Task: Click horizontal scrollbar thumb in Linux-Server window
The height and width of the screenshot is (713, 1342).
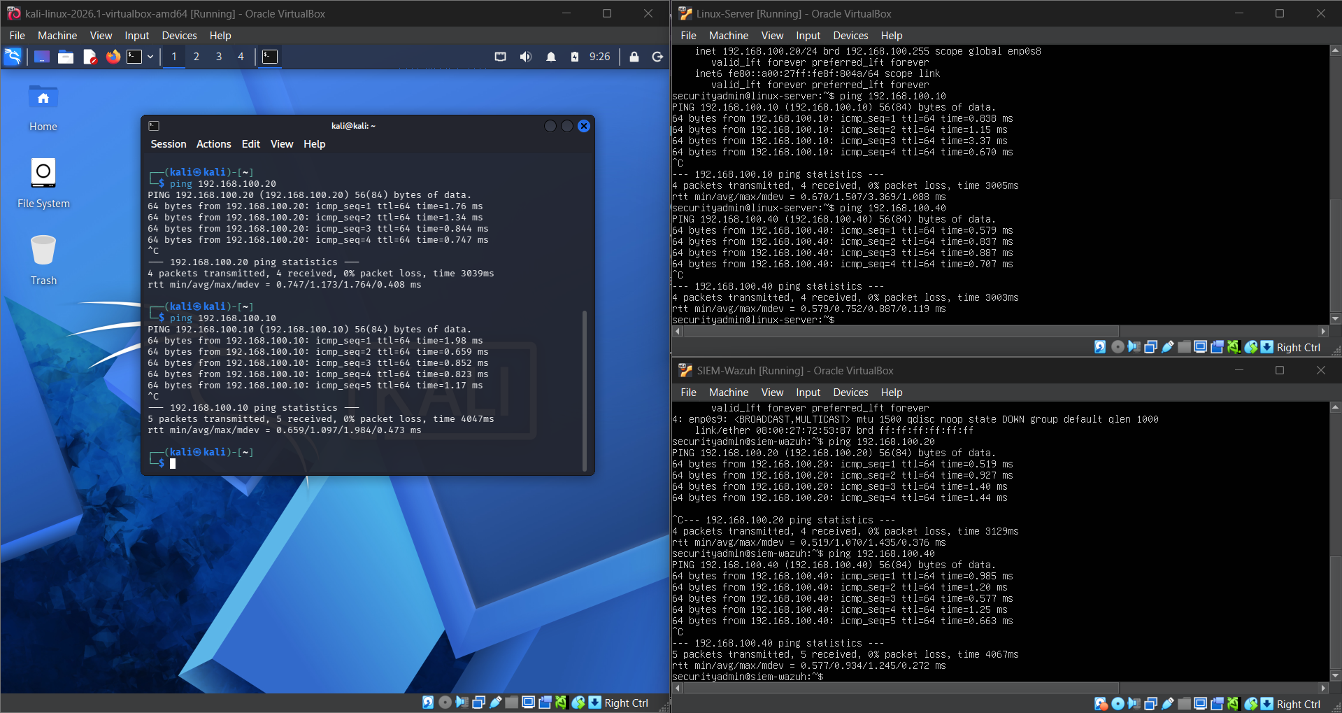Action: pyautogui.click(x=901, y=331)
